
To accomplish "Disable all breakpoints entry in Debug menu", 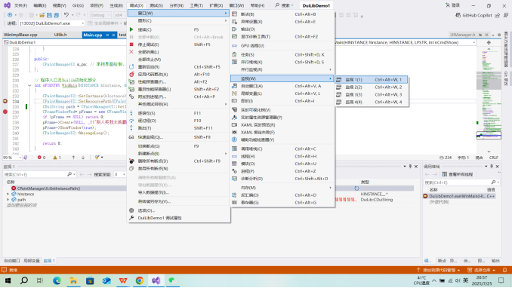I will tap(179, 169).
